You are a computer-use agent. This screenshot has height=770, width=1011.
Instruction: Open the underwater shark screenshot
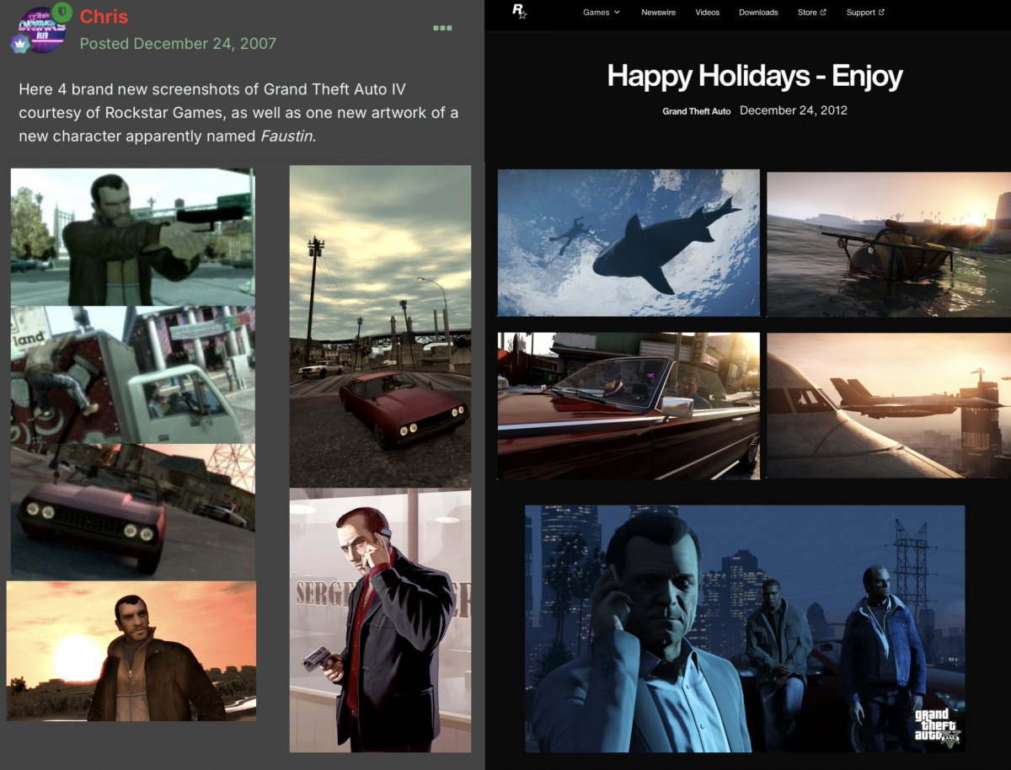629,243
